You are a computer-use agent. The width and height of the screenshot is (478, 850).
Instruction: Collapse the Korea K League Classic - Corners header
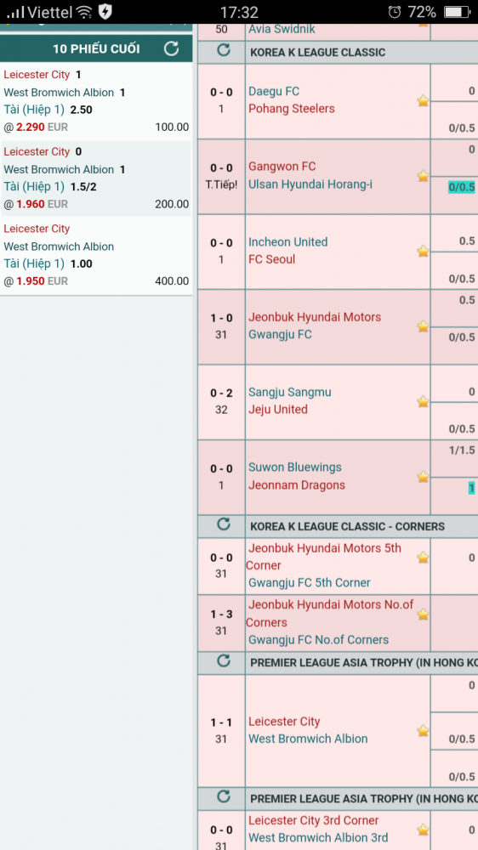tap(347, 526)
